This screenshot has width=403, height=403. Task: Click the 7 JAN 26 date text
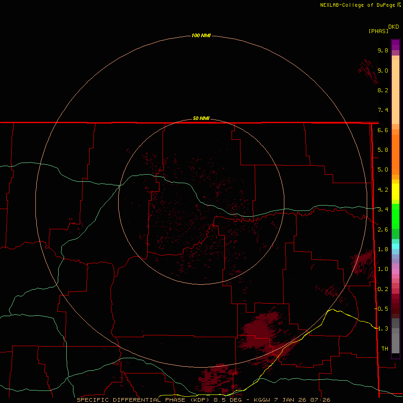pyautogui.click(x=291, y=400)
